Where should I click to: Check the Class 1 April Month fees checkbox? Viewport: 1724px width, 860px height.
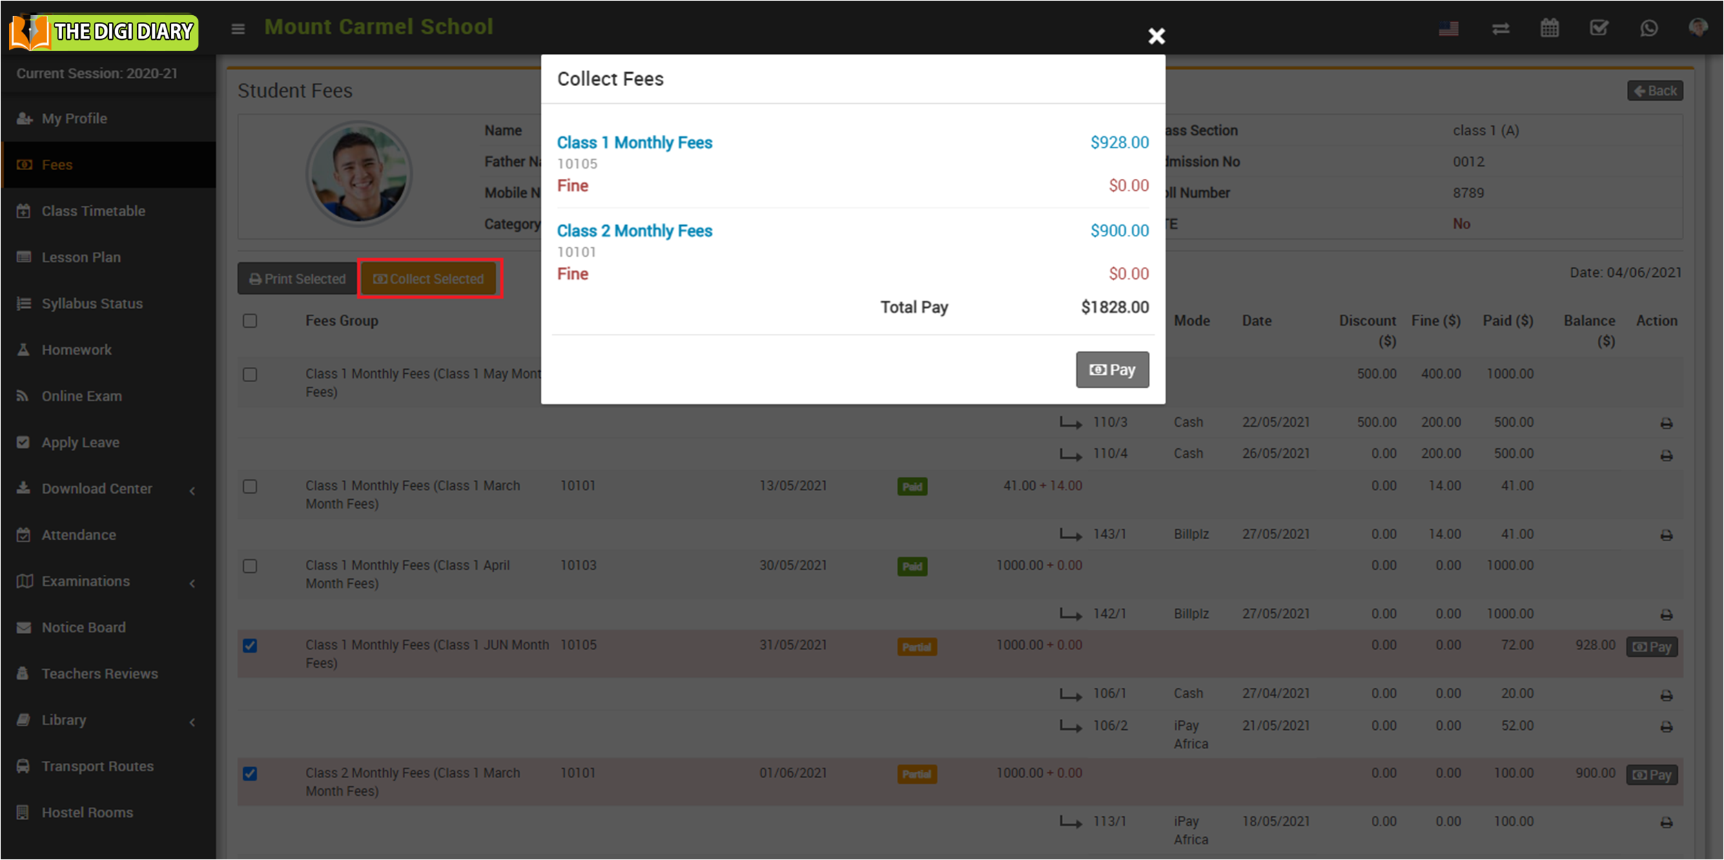click(x=250, y=566)
